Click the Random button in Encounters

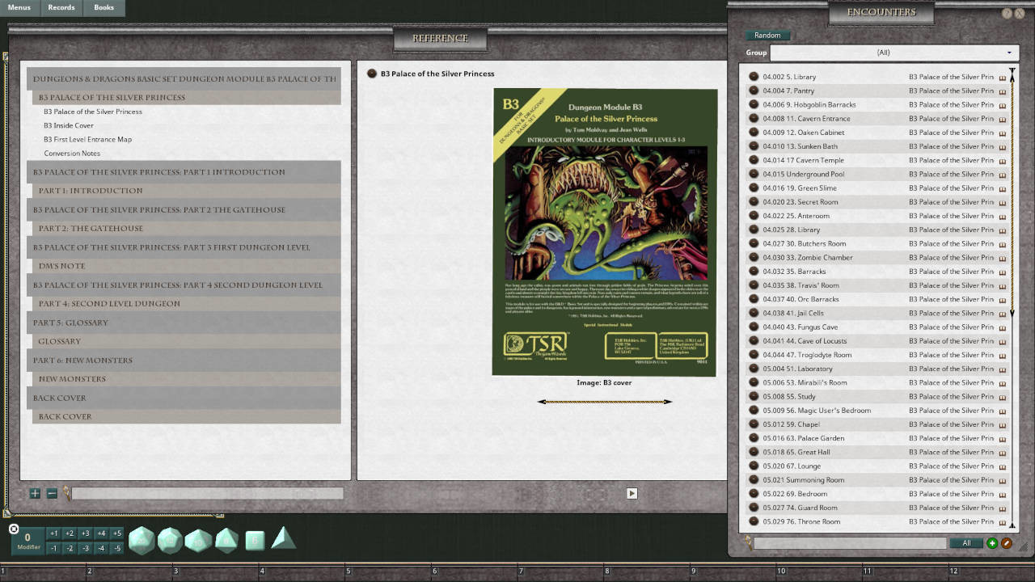coord(767,35)
